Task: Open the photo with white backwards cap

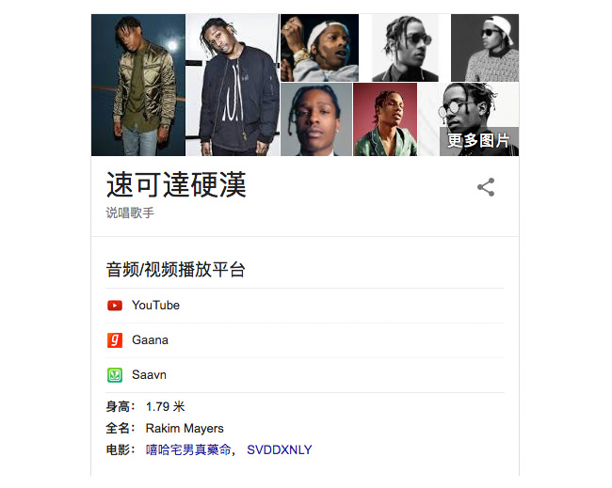Action: [485, 48]
